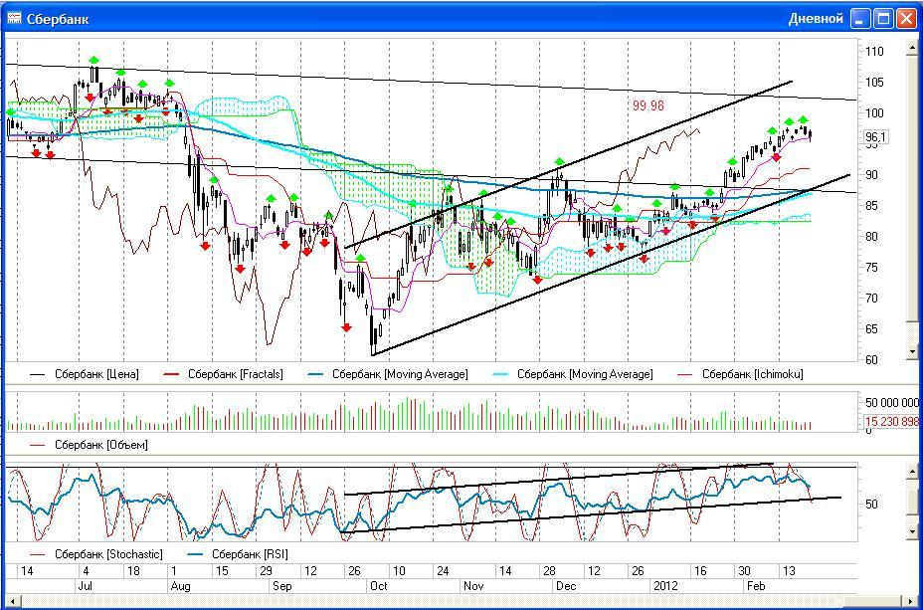
Task: Click the 80 price axis label
Action: [x=874, y=237]
